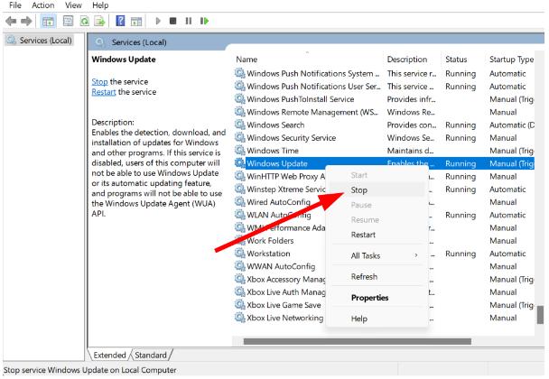Open the Help menu in menu bar
The width and height of the screenshot is (549, 379).
point(100,5)
